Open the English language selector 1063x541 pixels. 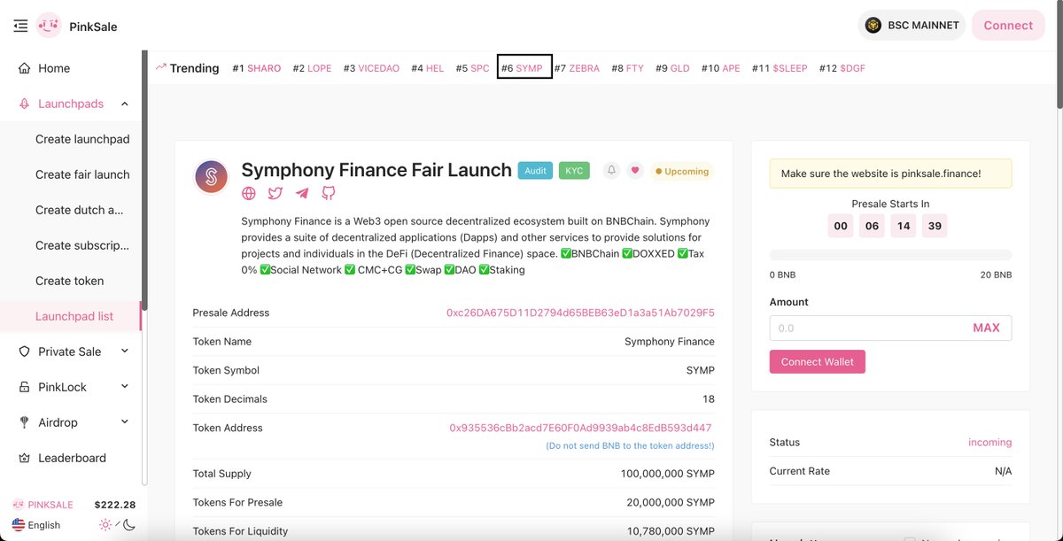(x=36, y=524)
